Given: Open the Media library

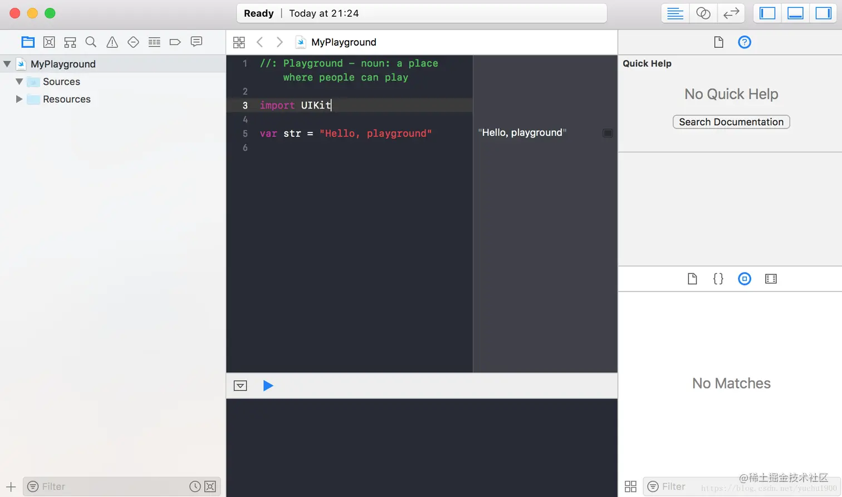Looking at the screenshot, I should point(771,279).
